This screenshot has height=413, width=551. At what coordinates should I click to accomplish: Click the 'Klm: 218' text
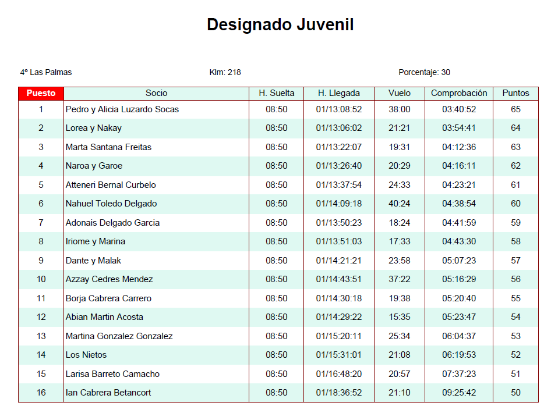click(x=225, y=72)
